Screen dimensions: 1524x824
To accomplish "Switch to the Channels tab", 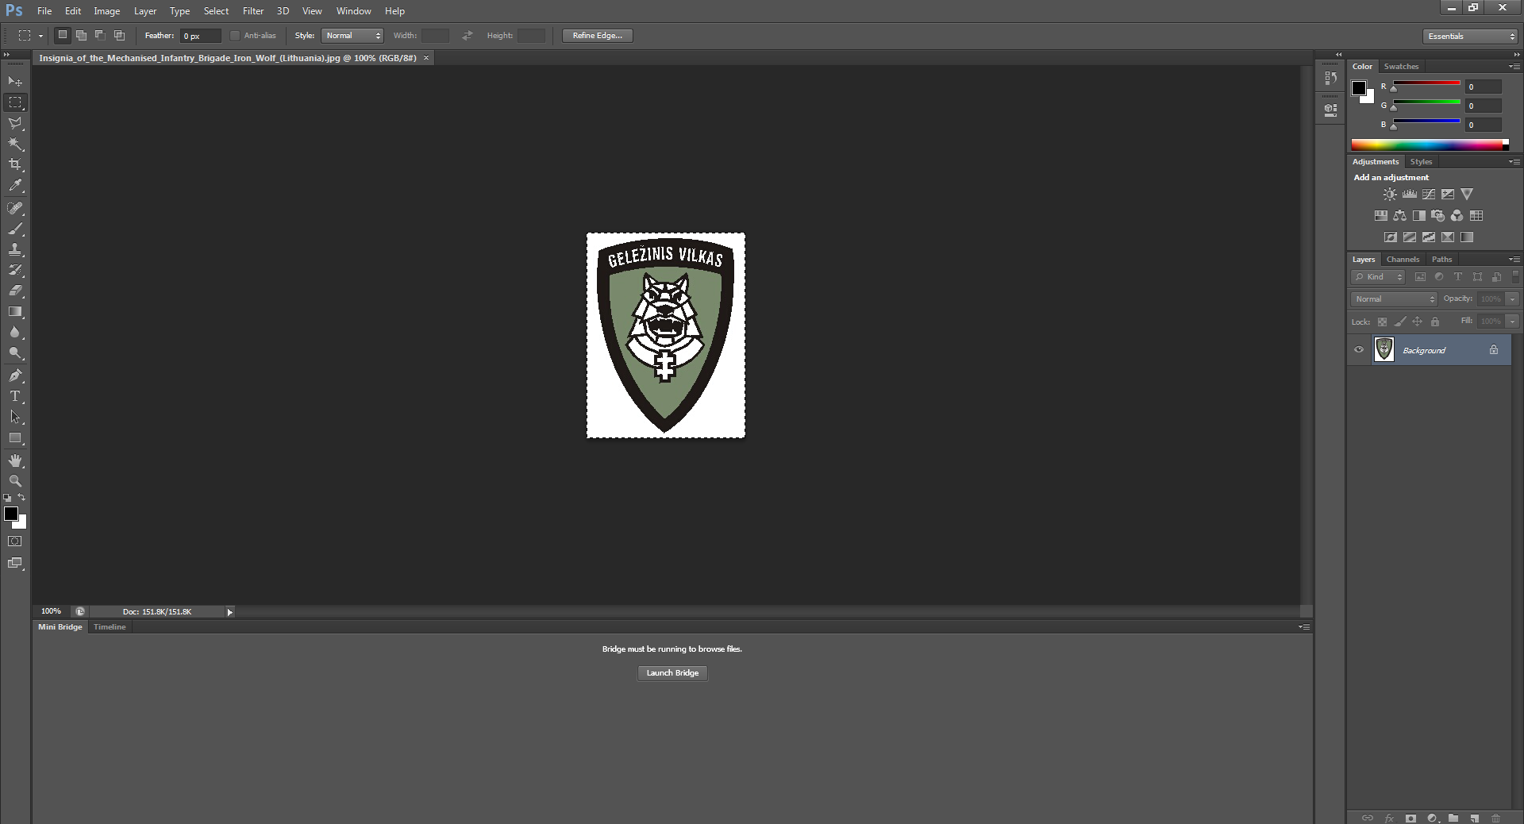I will pos(1403,260).
